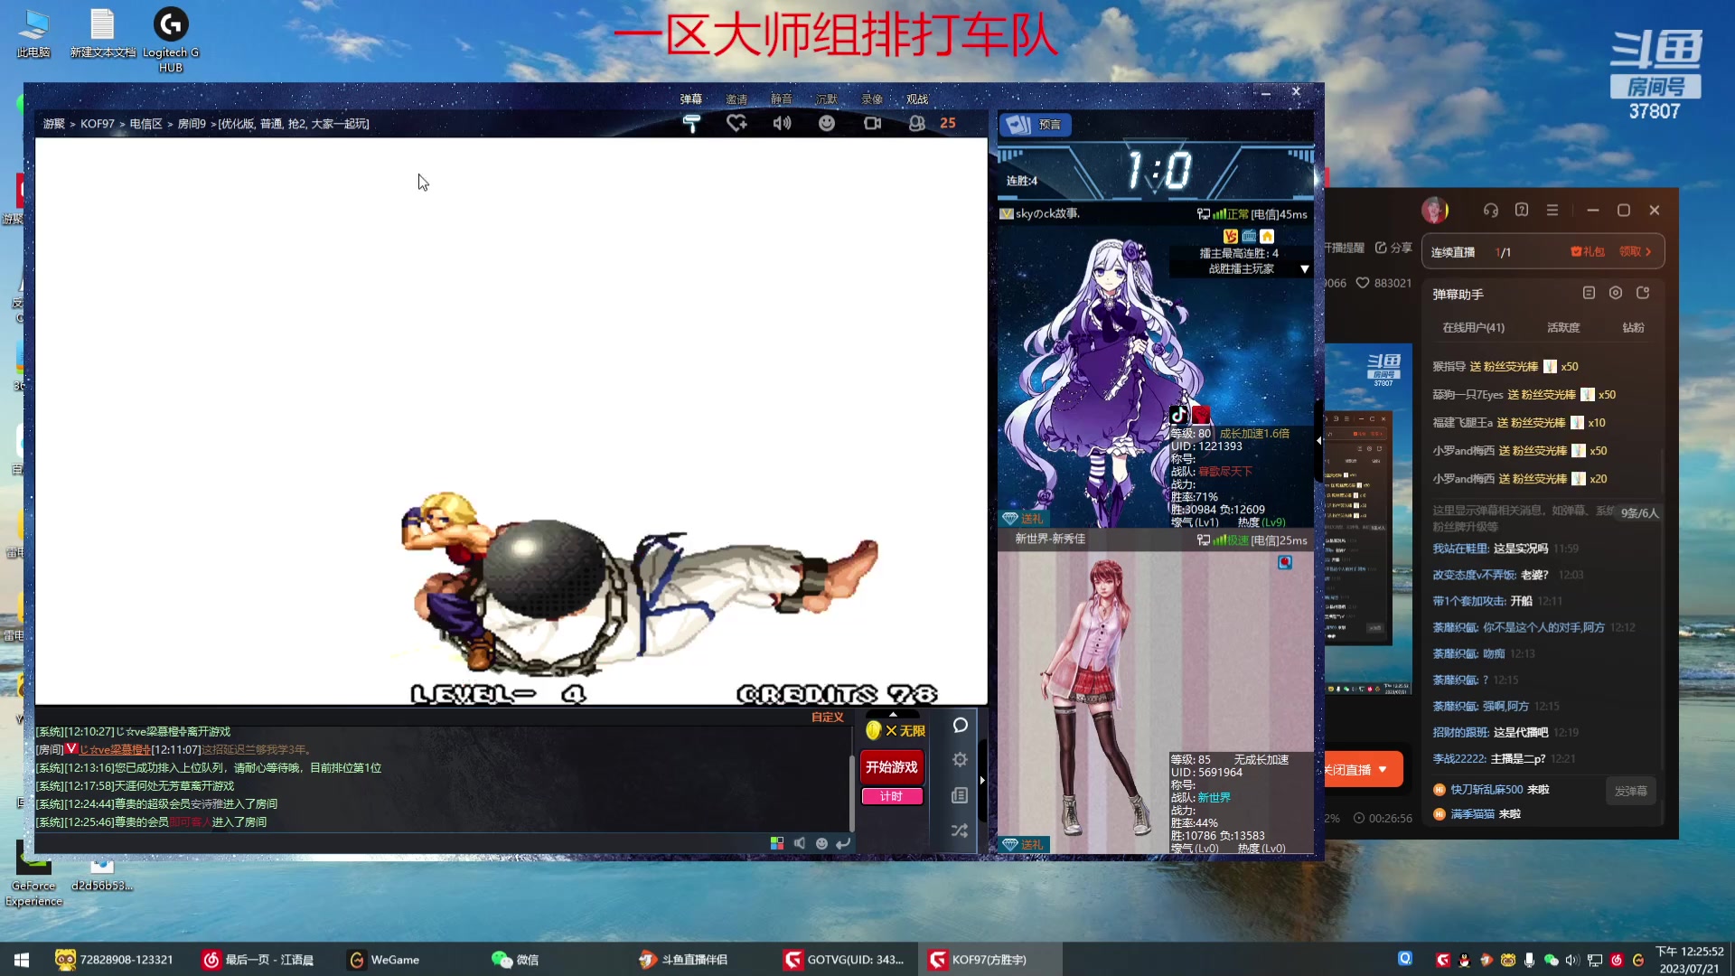The height and width of the screenshot is (976, 1735).
Task: Click the send return-arrow icon in chat
Action: click(843, 843)
